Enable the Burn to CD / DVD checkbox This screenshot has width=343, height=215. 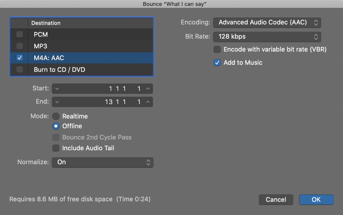[20, 70]
